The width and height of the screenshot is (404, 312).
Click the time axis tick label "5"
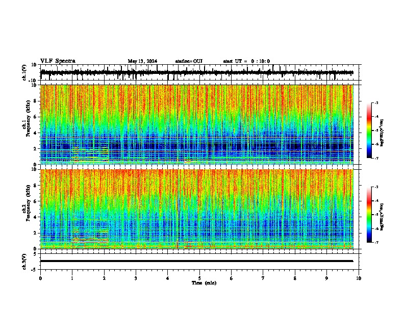point(199,278)
